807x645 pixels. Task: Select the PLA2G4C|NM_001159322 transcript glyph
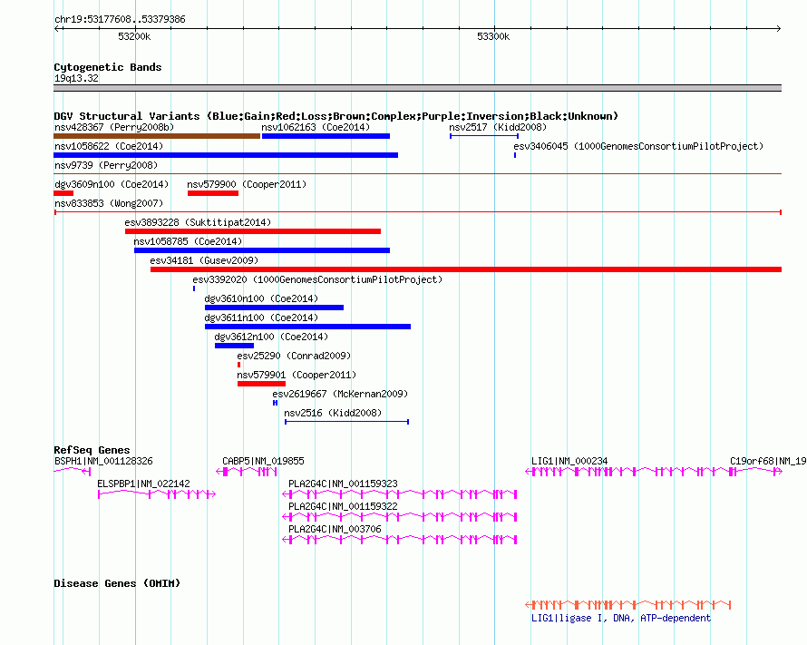pos(399,517)
